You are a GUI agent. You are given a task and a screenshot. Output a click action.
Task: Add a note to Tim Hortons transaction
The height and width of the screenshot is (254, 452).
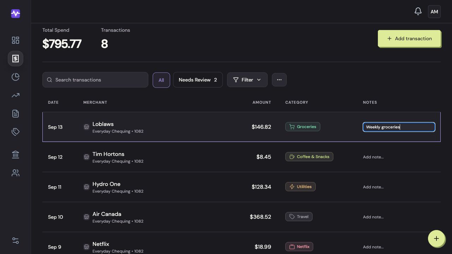(373, 157)
